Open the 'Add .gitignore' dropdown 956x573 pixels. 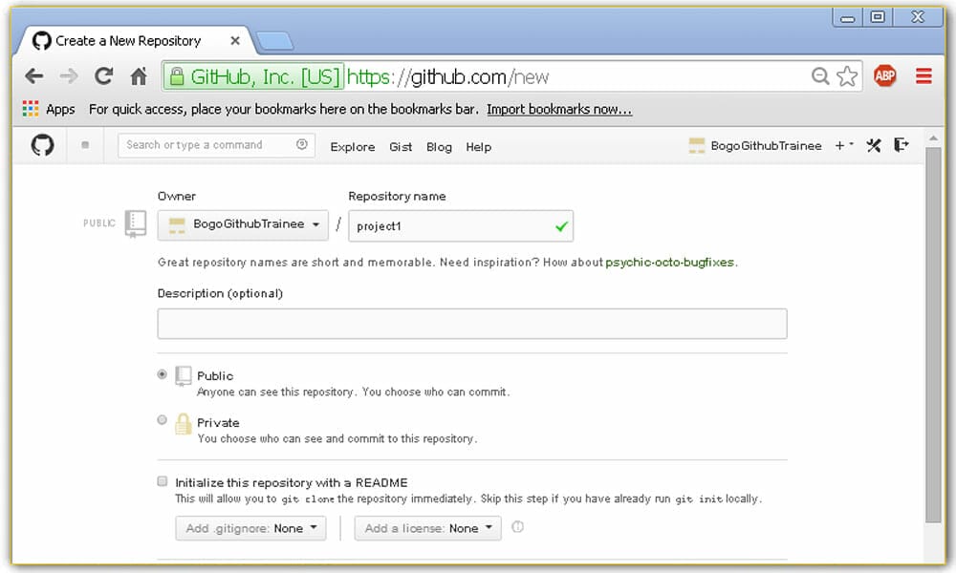tap(250, 527)
